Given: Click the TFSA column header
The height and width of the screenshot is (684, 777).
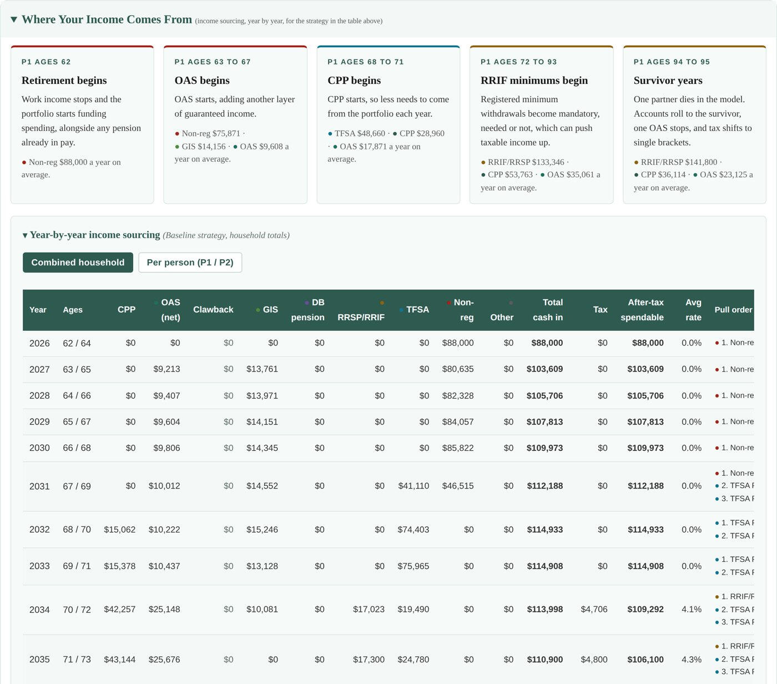Looking at the screenshot, I should pos(414,310).
